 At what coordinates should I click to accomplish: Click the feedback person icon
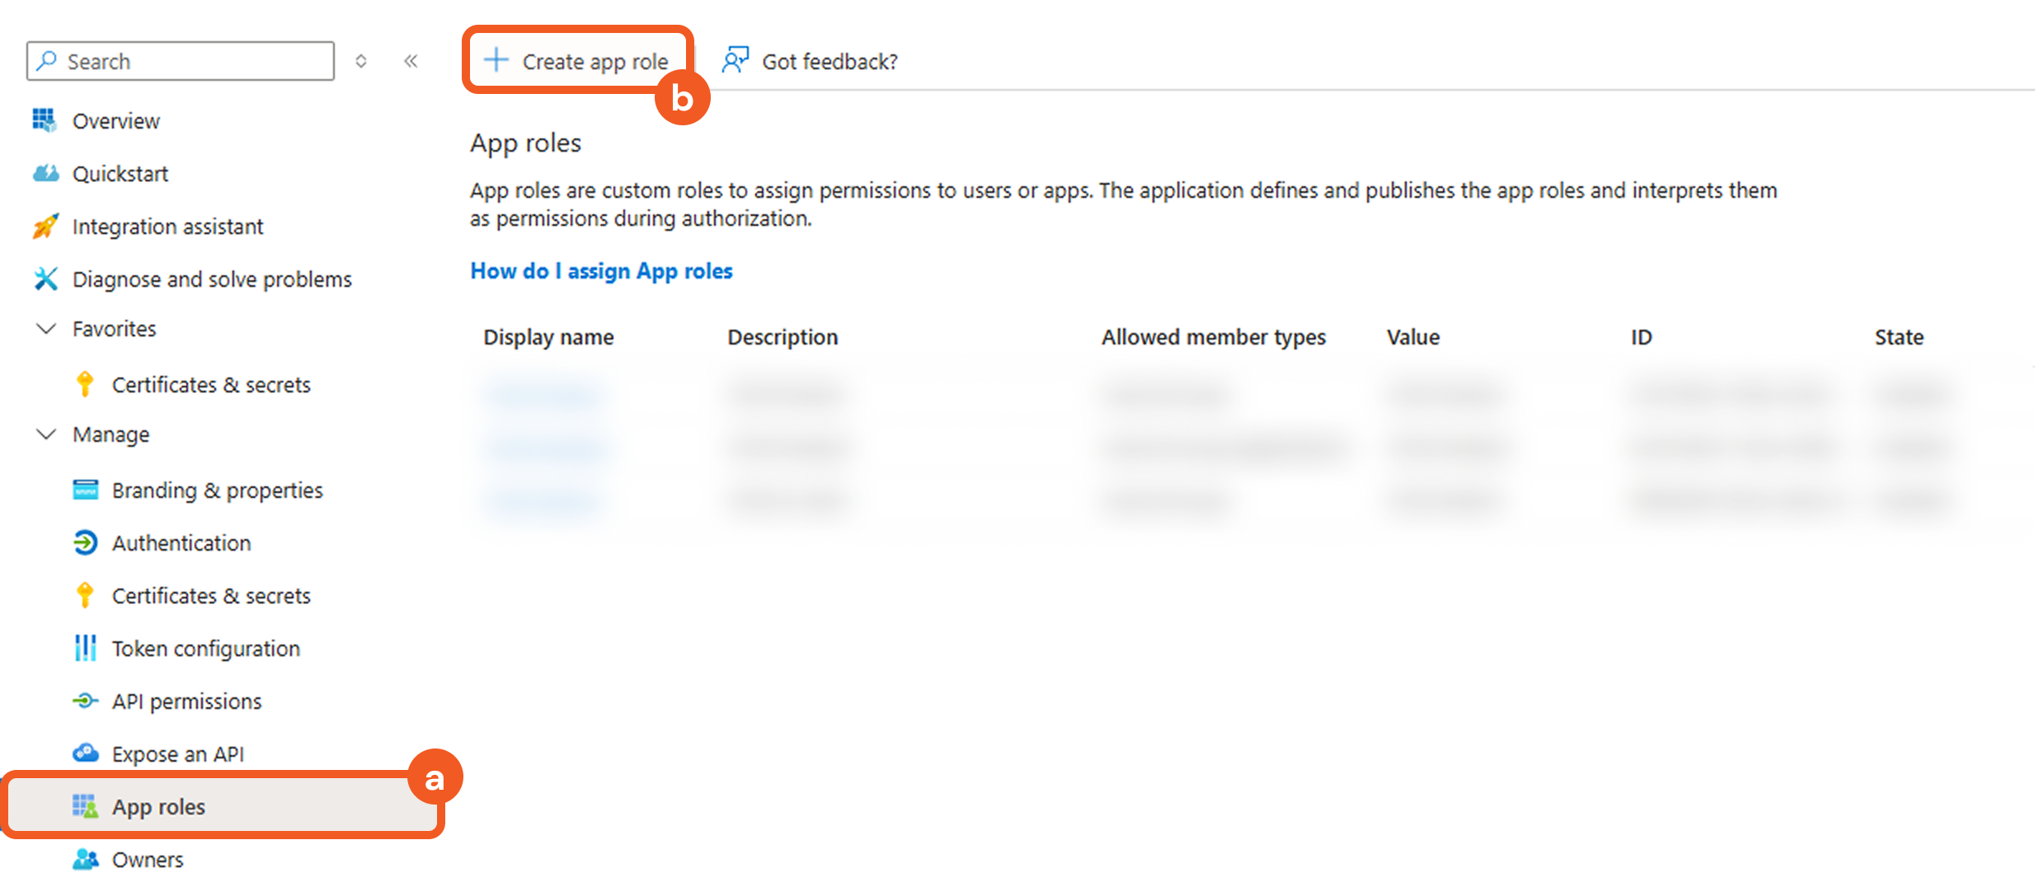734,61
